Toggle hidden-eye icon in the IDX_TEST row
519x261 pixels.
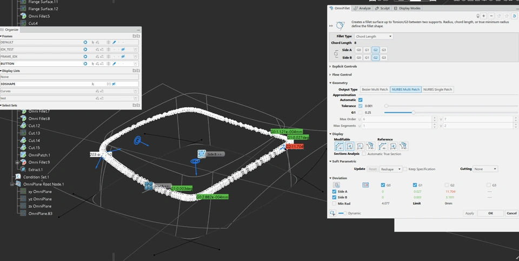123,50
